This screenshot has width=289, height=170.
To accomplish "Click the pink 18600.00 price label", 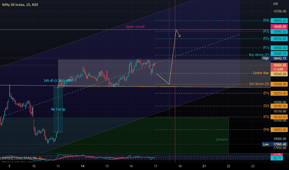I will click(x=279, y=27).
